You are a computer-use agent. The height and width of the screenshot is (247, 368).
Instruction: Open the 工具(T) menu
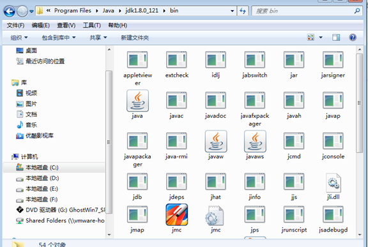click(x=92, y=26)
